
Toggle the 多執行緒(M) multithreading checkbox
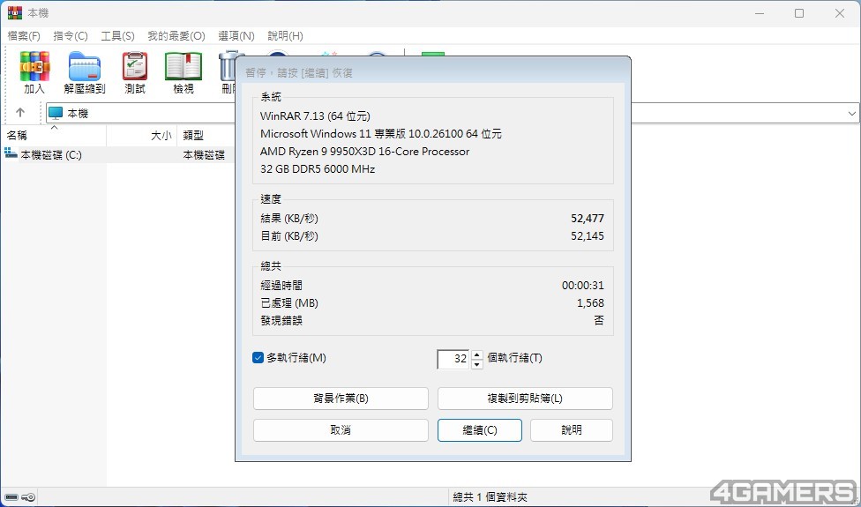coord(258,358)
